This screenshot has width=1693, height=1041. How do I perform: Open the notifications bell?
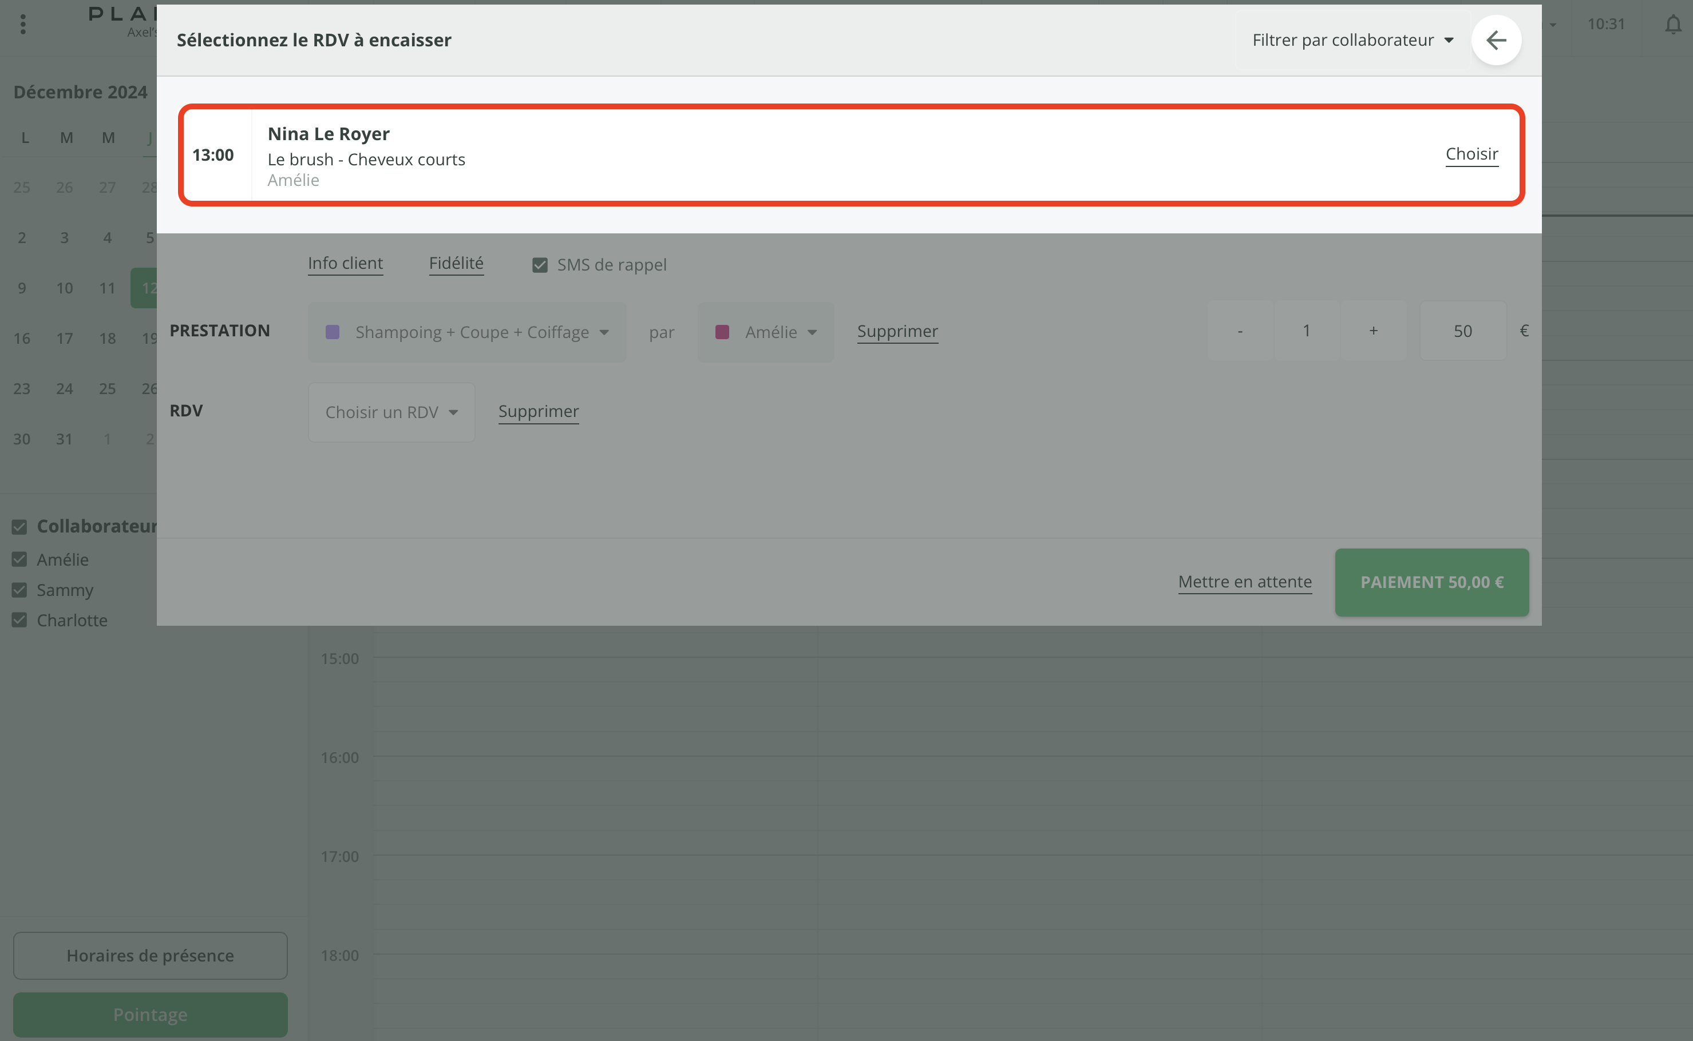coord(1672,25)
